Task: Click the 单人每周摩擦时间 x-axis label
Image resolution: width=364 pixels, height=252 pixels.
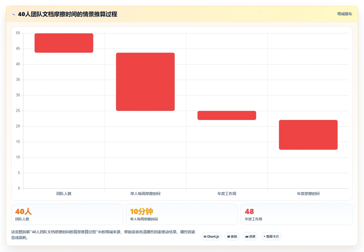Action: 145,194
